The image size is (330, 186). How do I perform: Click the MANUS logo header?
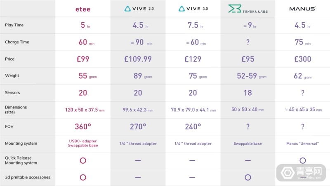pyautogui.click(x=302, y=9)
